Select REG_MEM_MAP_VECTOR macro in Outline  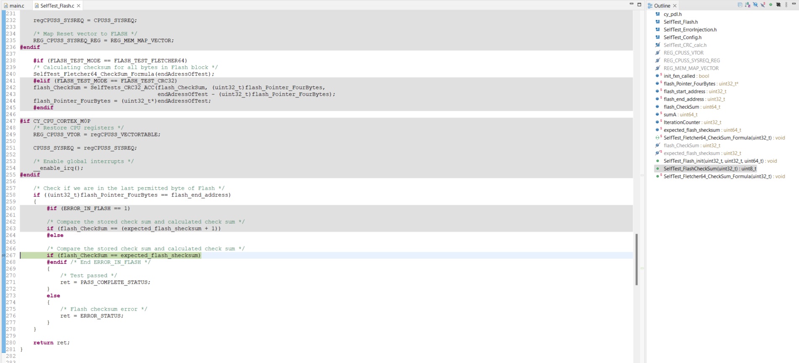pyautogui.click(x=691, y=68)
